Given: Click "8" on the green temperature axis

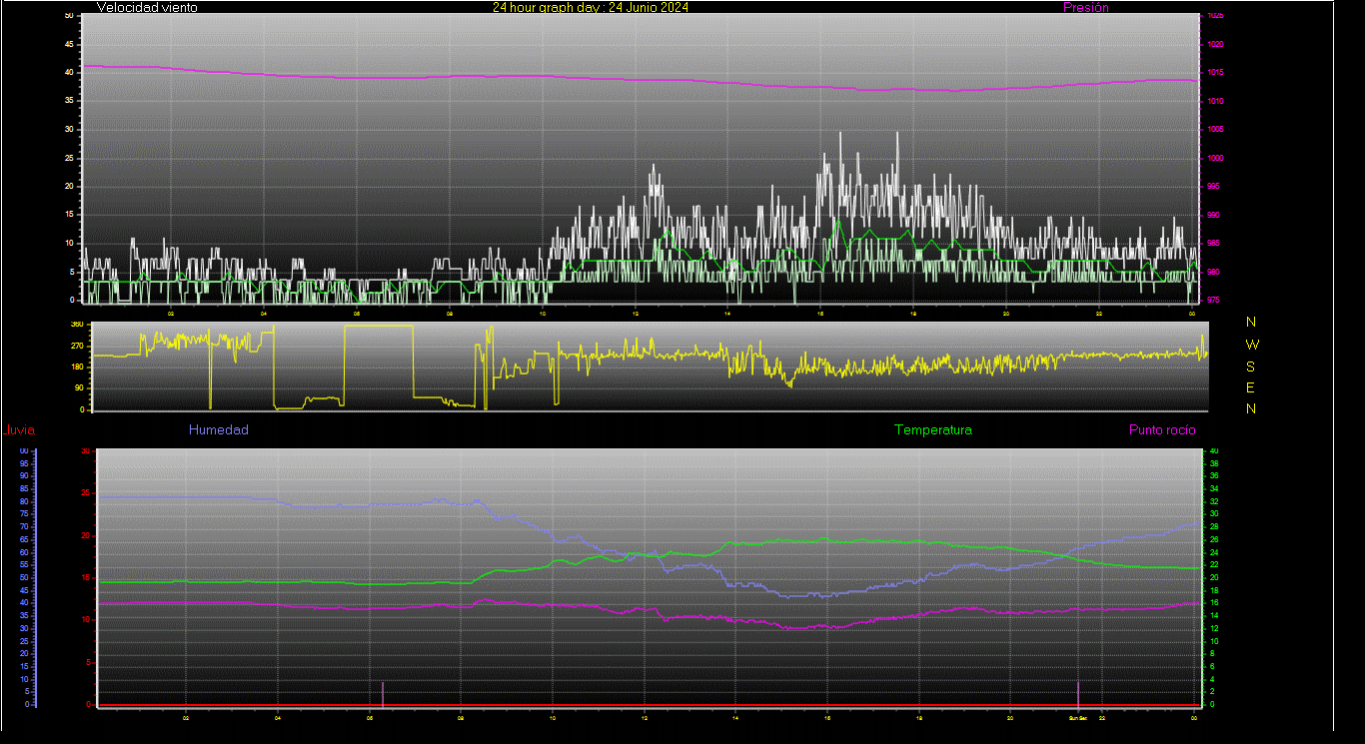Looking at the screenshot, I should [x=1213, y=653].
